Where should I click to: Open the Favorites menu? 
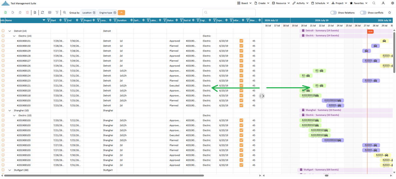(358, 3)
